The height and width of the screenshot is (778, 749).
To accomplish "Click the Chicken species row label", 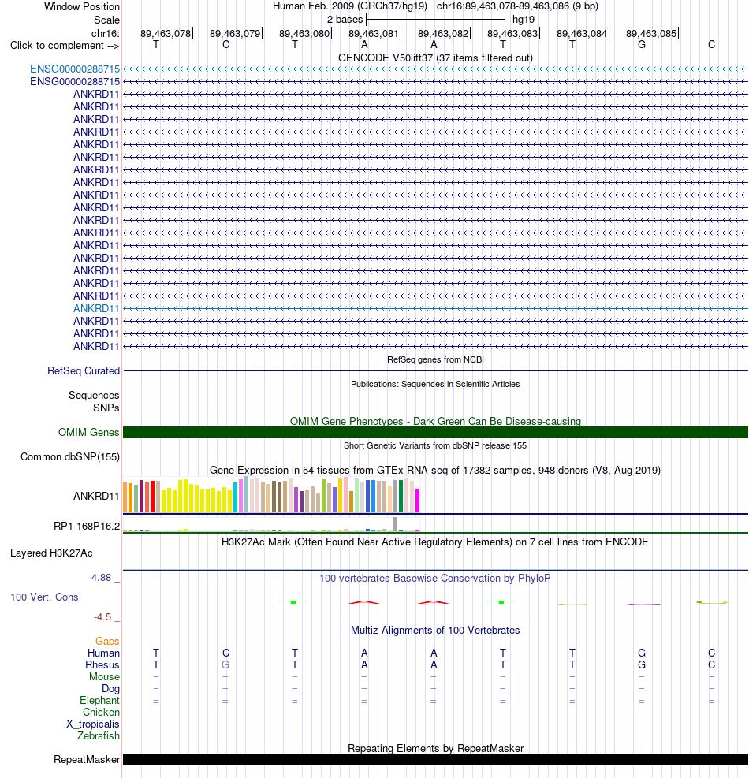I will coord(101,713).
